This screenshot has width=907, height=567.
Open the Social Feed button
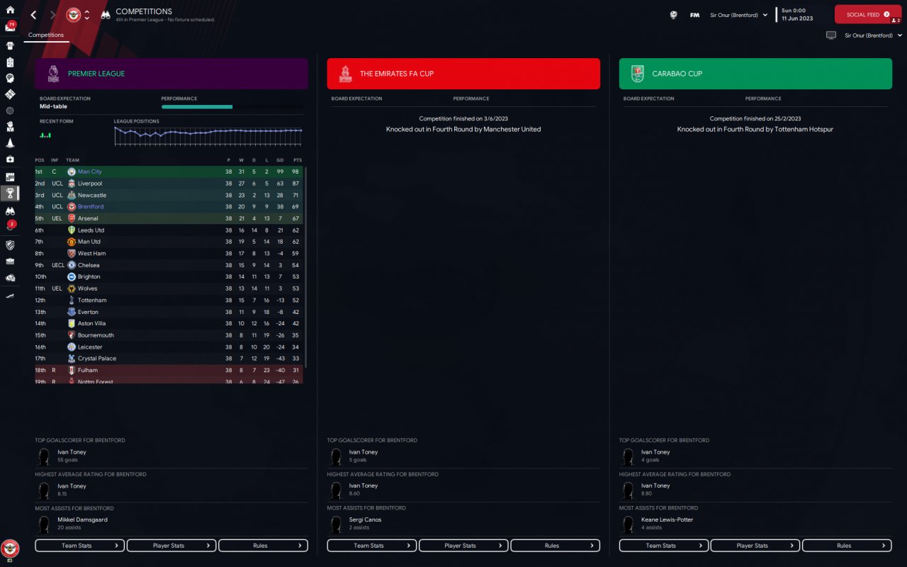point(868,15)
